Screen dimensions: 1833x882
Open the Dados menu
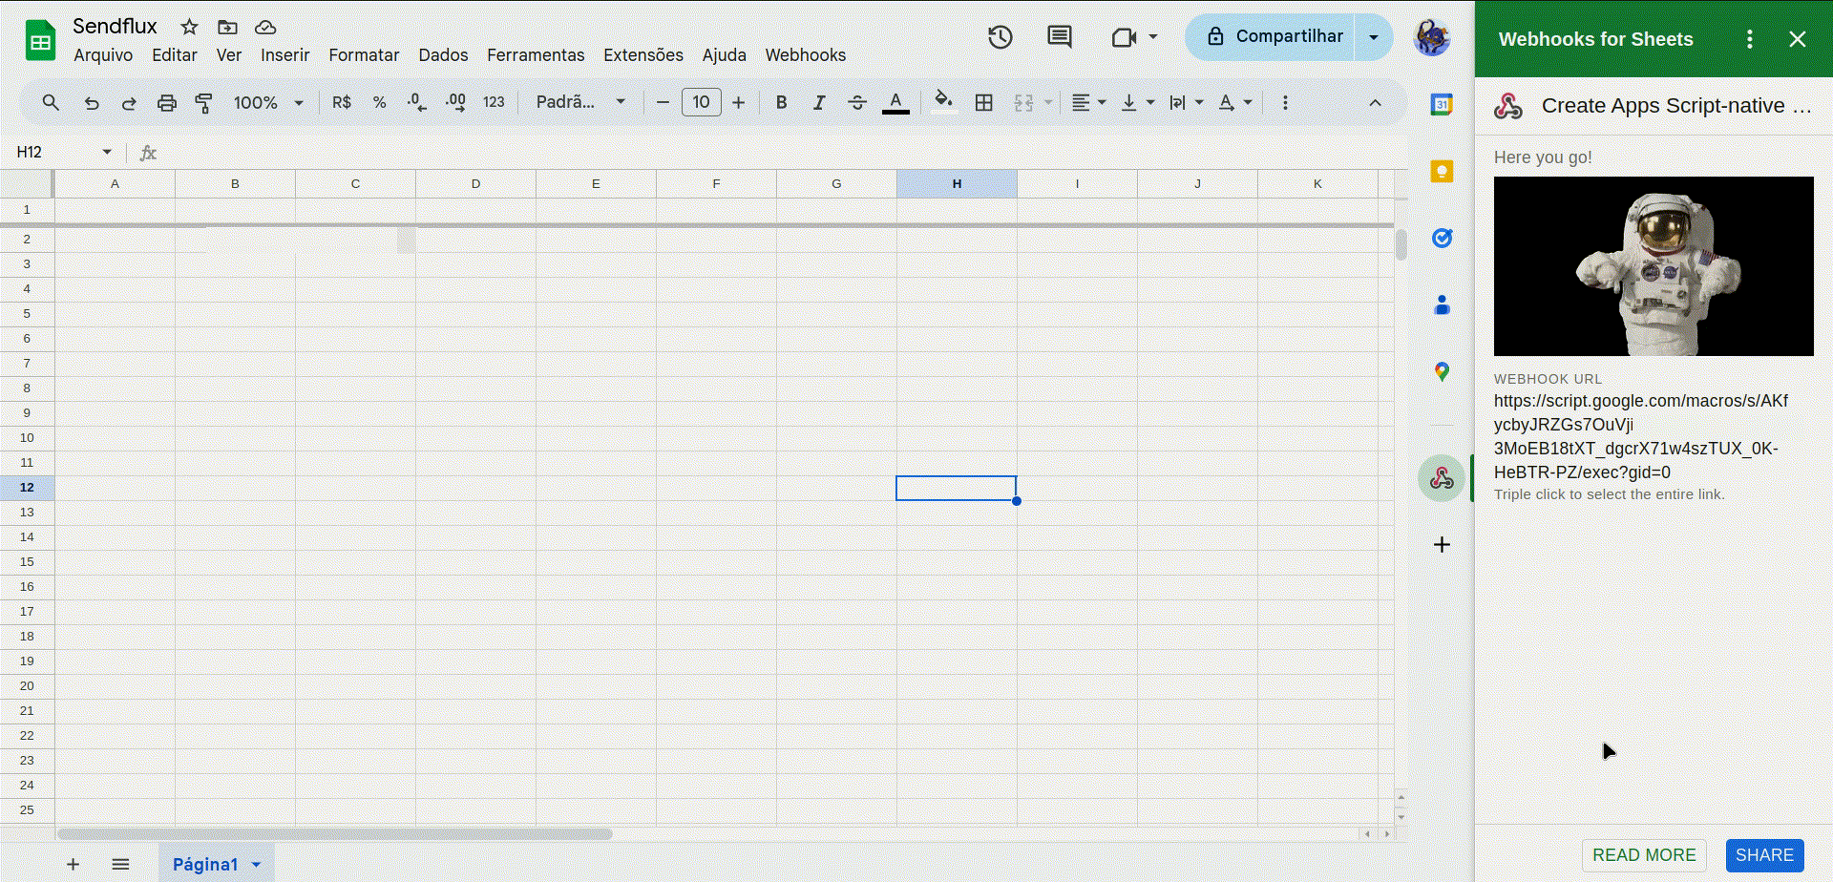[443, 55]
